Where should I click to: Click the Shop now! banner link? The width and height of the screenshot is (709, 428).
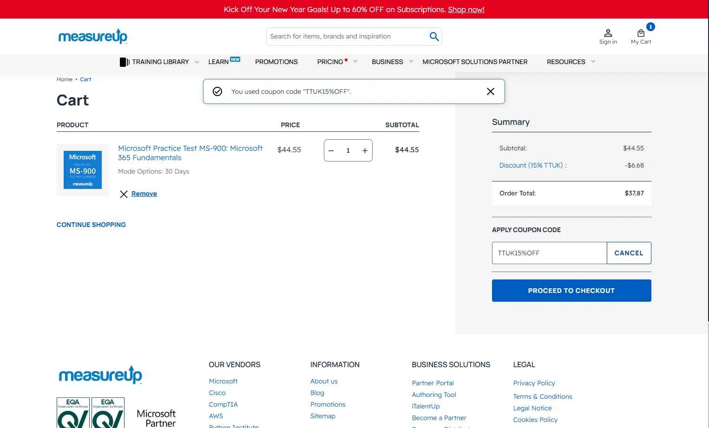click(466, 9)
